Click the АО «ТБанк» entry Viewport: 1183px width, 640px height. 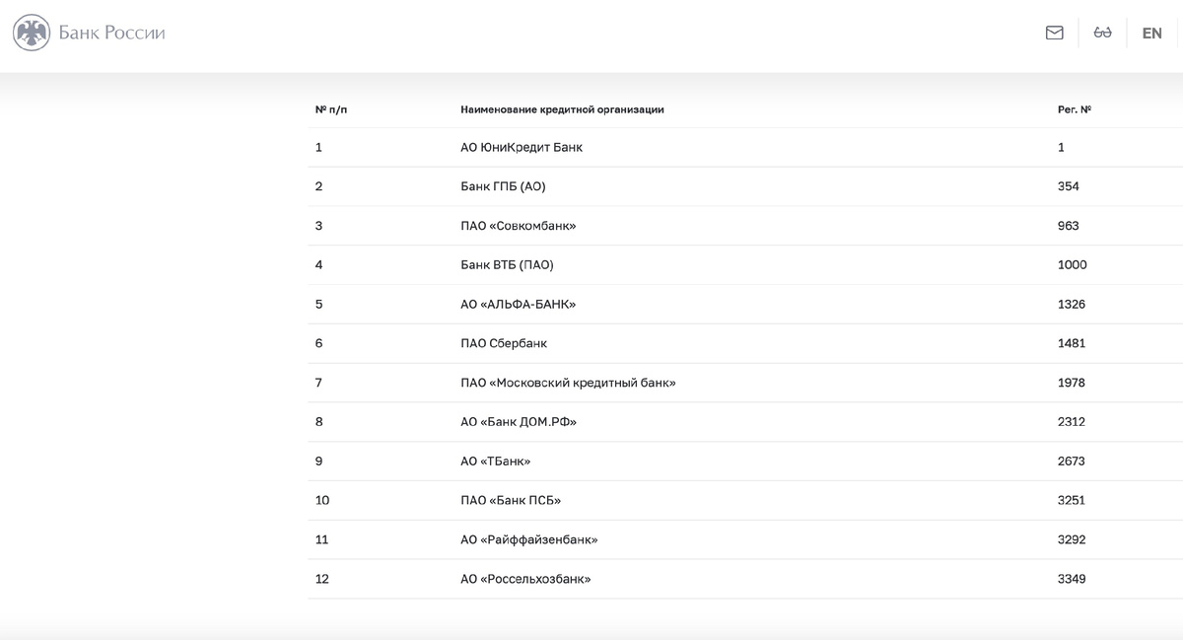coord(496,462)
